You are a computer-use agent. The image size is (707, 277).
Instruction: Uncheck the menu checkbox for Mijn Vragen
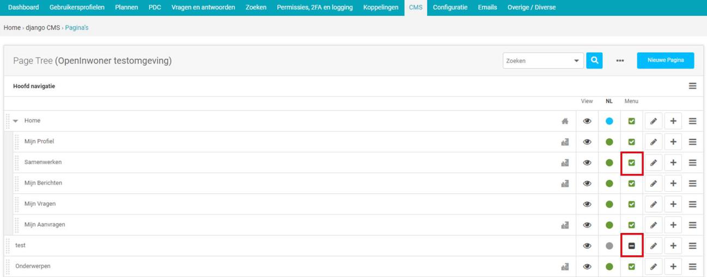(631, 204)
